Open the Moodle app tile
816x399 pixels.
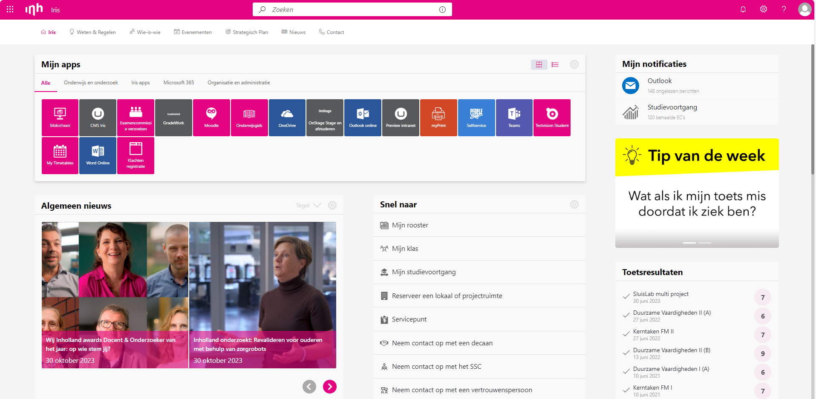(211, 118)
